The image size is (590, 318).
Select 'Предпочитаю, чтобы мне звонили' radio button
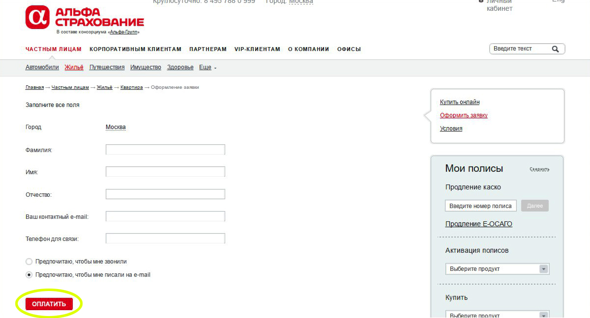click(x=29, y=262)
